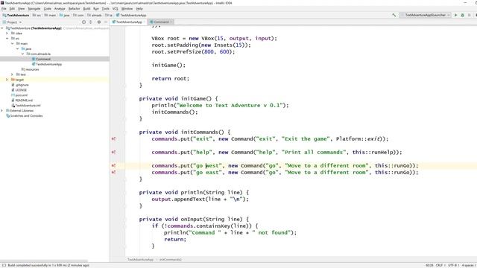The image size is (477, 268).
Task: Click the expand-all icon in Project panel header
Action: [x=91, y=22]
